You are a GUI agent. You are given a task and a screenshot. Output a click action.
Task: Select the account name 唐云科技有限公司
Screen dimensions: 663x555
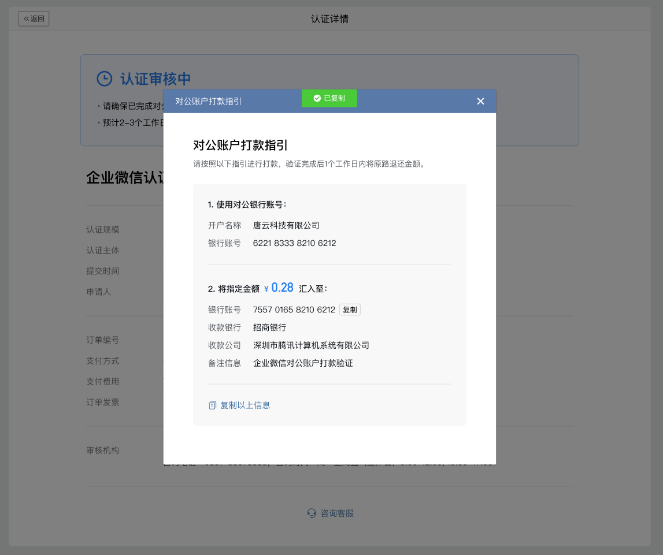pos(286,226)
